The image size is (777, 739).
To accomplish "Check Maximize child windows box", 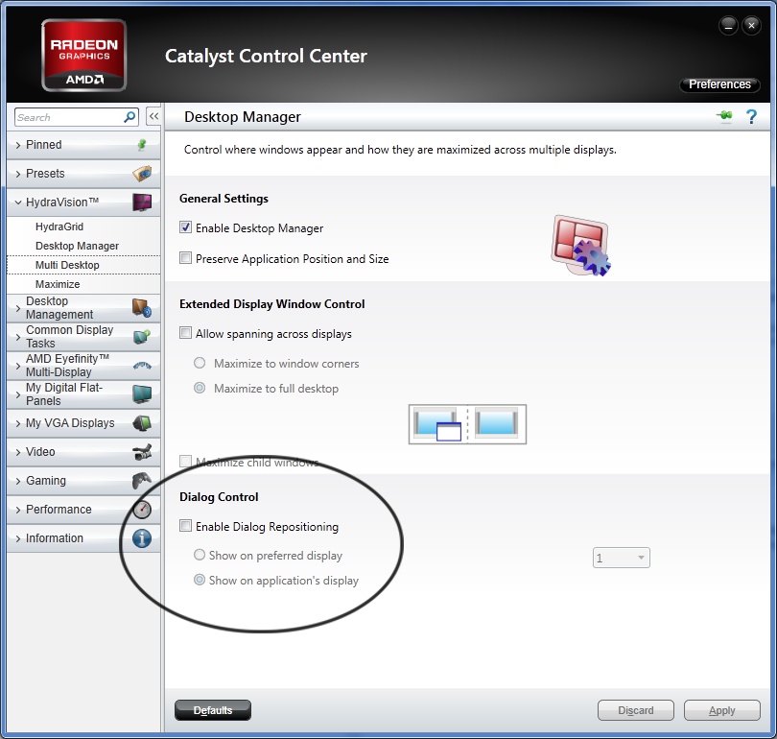I will tap(185, 462).
